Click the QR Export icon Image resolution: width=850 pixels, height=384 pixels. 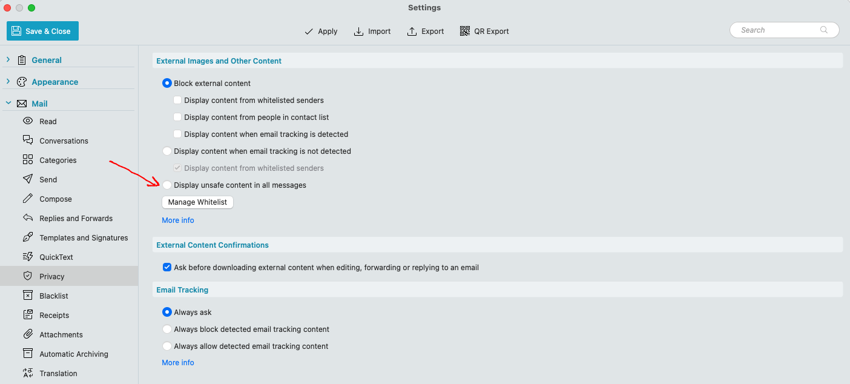(x=465, y=31)
